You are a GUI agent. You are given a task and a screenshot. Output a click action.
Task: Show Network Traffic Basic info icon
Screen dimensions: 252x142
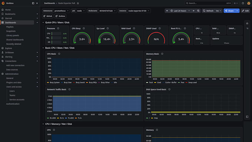[69, 89]
